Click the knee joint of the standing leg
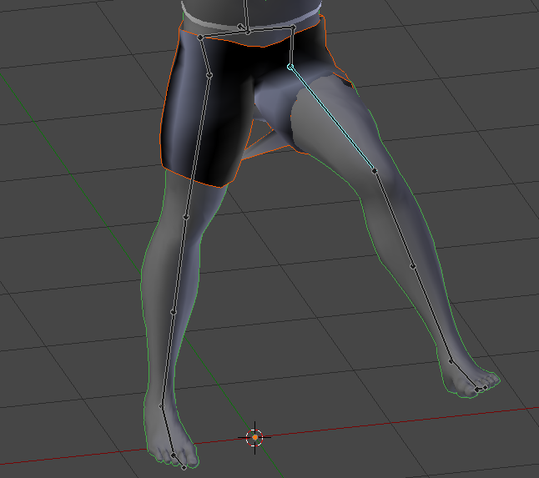The height and width of the screenshot is (478, 539). coord(186,217)
